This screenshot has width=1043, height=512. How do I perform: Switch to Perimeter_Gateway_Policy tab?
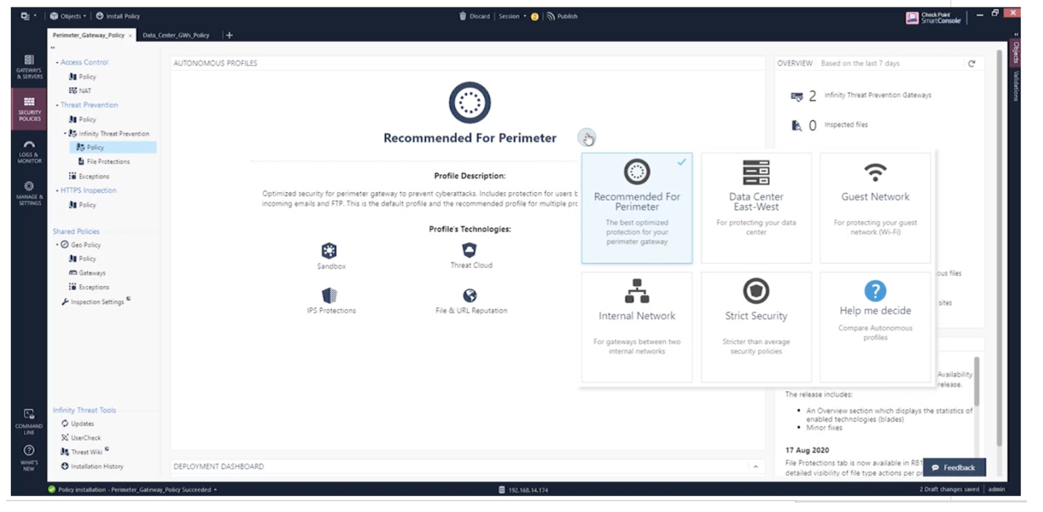coord(88,35)
